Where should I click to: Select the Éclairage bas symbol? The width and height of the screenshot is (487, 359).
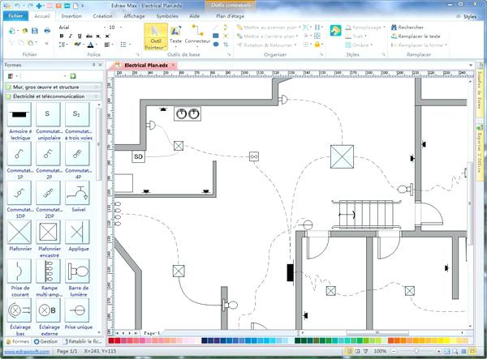pyautogui.click(x=19, y=310)
